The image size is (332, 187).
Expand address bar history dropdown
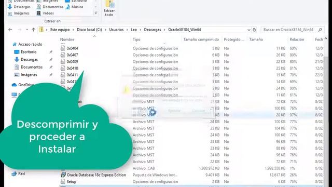(249, 30)
